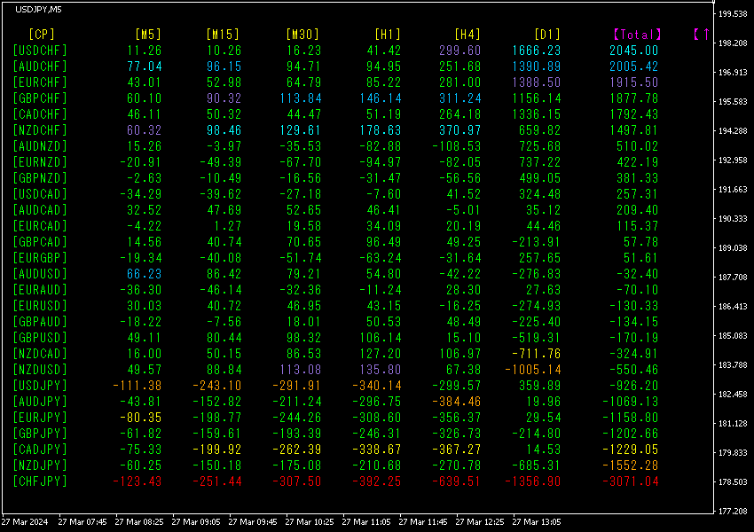Click the USDJPY,M5 chart title label
Viewport: 754px width, 532px height.
[38, 10]
